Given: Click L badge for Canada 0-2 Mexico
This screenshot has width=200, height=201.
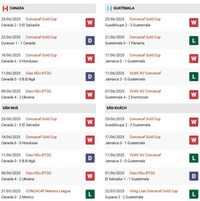Looking at the screenshot, I should coord(90,194).
